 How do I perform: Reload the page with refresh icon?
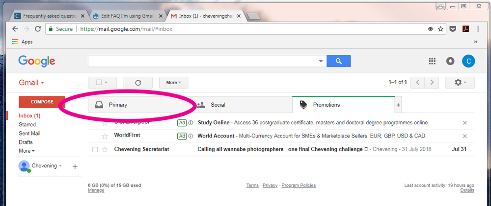click(x=38, y=29)
